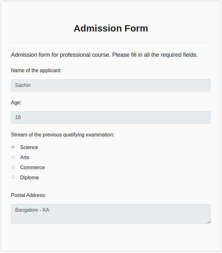The image size is (222, 253).
Task: Click the horizontal divider under the heading
Action: (x=111, y=43)
